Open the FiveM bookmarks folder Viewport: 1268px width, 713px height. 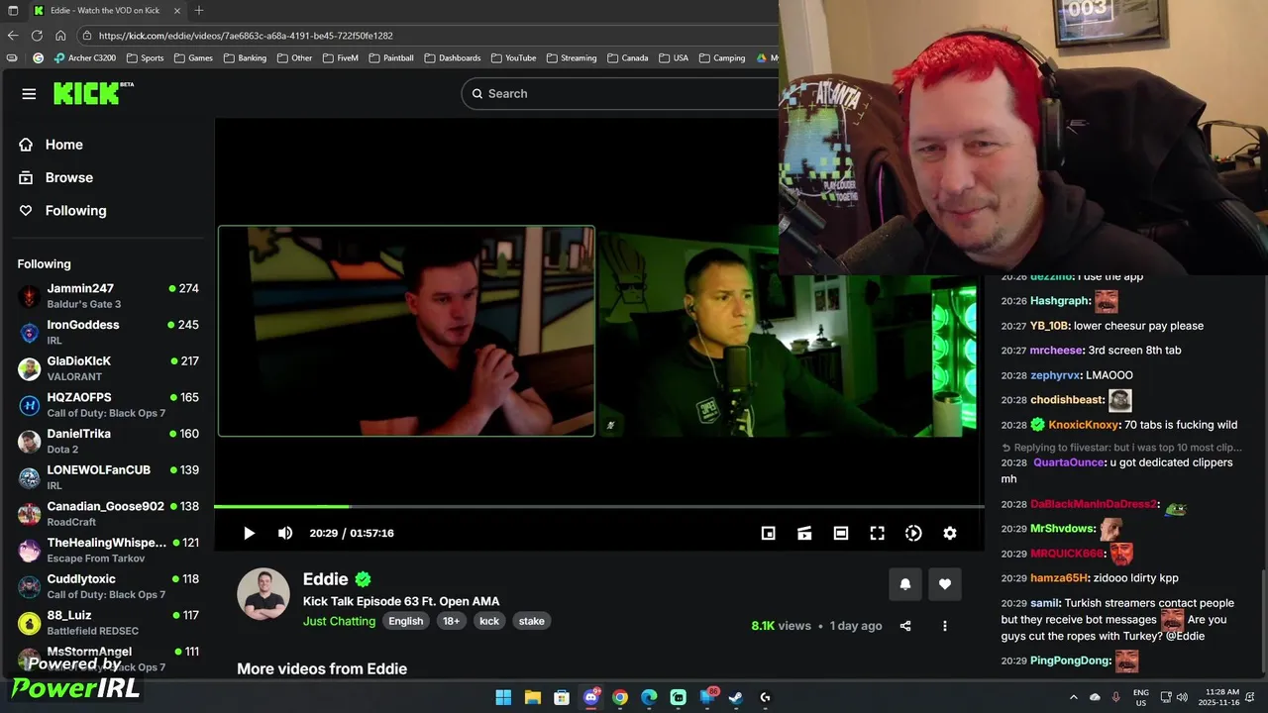coord(340,57)
